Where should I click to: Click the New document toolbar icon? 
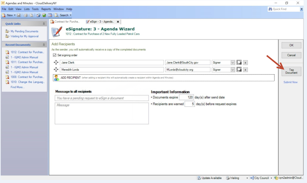coord(3,15)
